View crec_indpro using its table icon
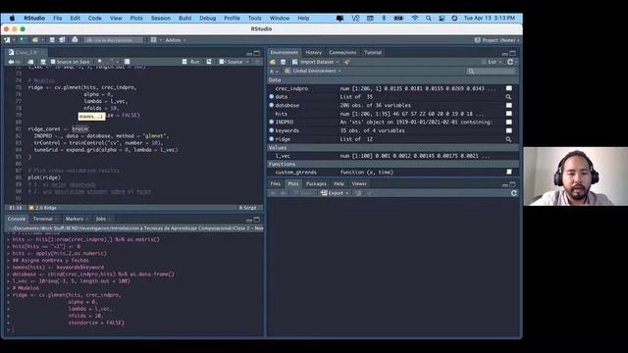Screen dimensions: 628x353 coord(509,88)
